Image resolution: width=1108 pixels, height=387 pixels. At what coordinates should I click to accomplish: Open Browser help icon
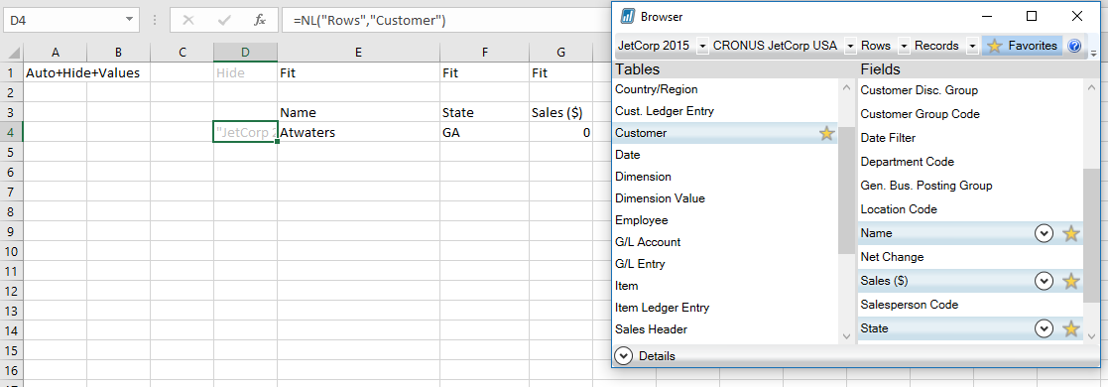(x=1075, y=46)
